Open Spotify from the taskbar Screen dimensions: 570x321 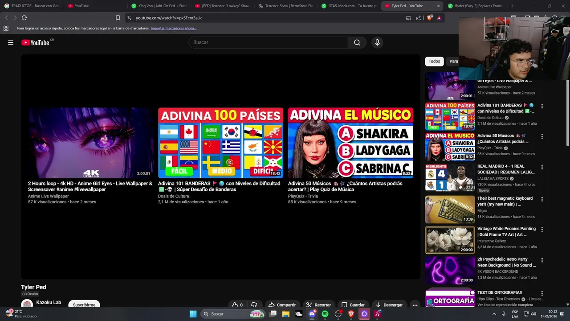coord(325,314)
